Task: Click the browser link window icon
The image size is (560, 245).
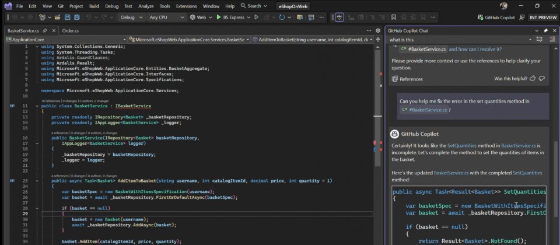Action: (311, 17)
